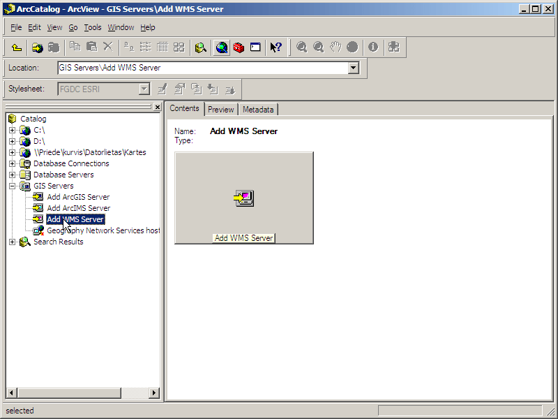Click the Paste toolbar icon

click(91, 47)
